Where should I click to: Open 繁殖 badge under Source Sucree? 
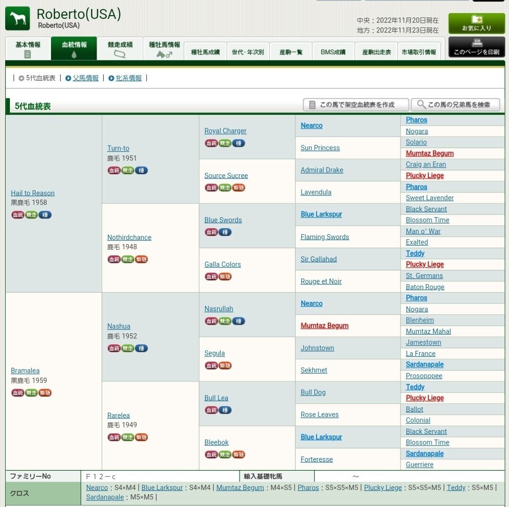pos(239,187)
